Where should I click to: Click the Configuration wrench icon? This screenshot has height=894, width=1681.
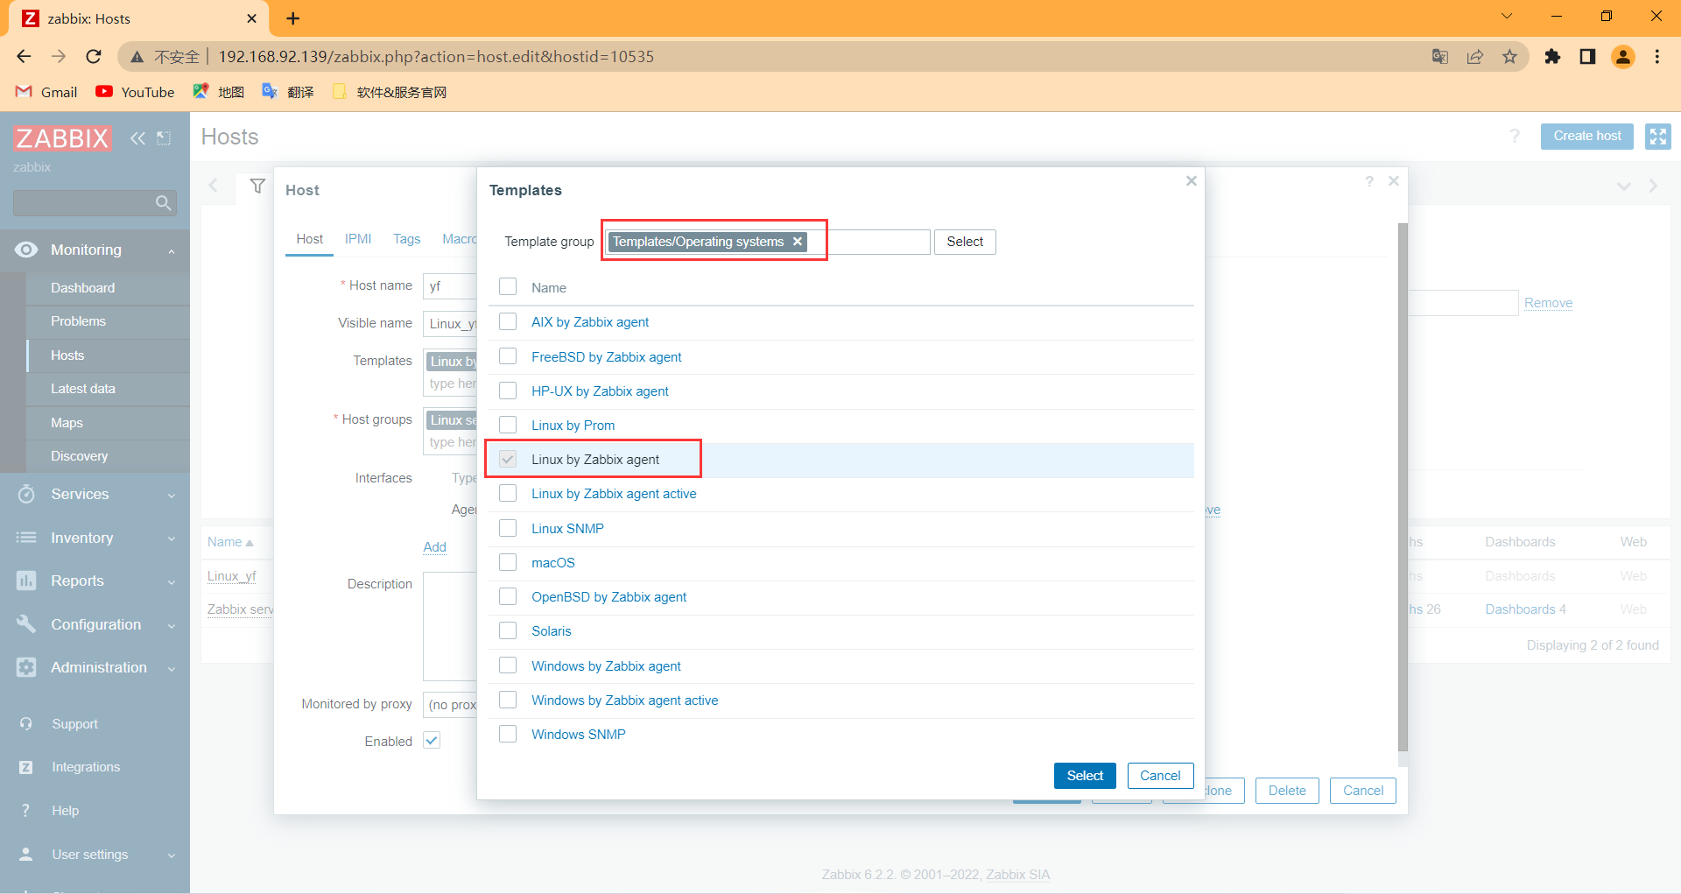click(26, 624)
